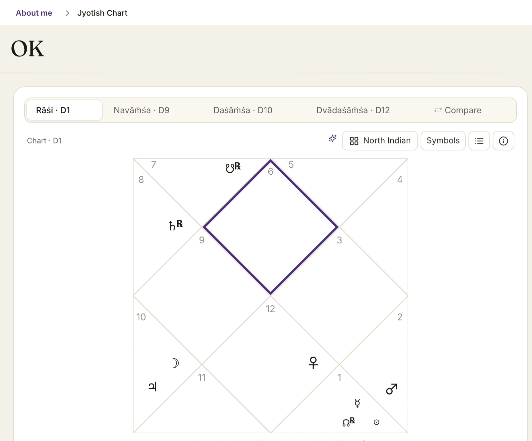Image resolution: width=532 pixels, height=441 pixels.
Task: Click the Rahu retrograde symbol
Action: pos(349,422)
